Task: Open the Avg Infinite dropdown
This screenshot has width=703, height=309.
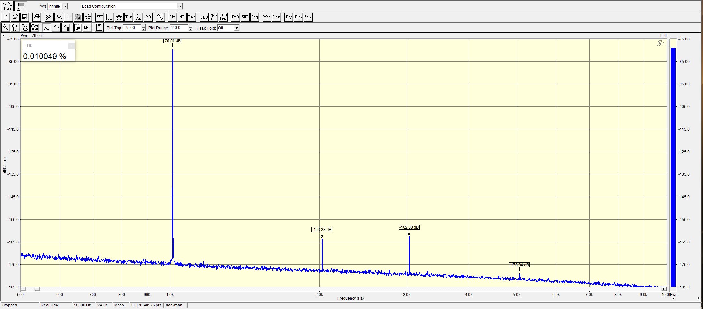Action: coord(65,6)
